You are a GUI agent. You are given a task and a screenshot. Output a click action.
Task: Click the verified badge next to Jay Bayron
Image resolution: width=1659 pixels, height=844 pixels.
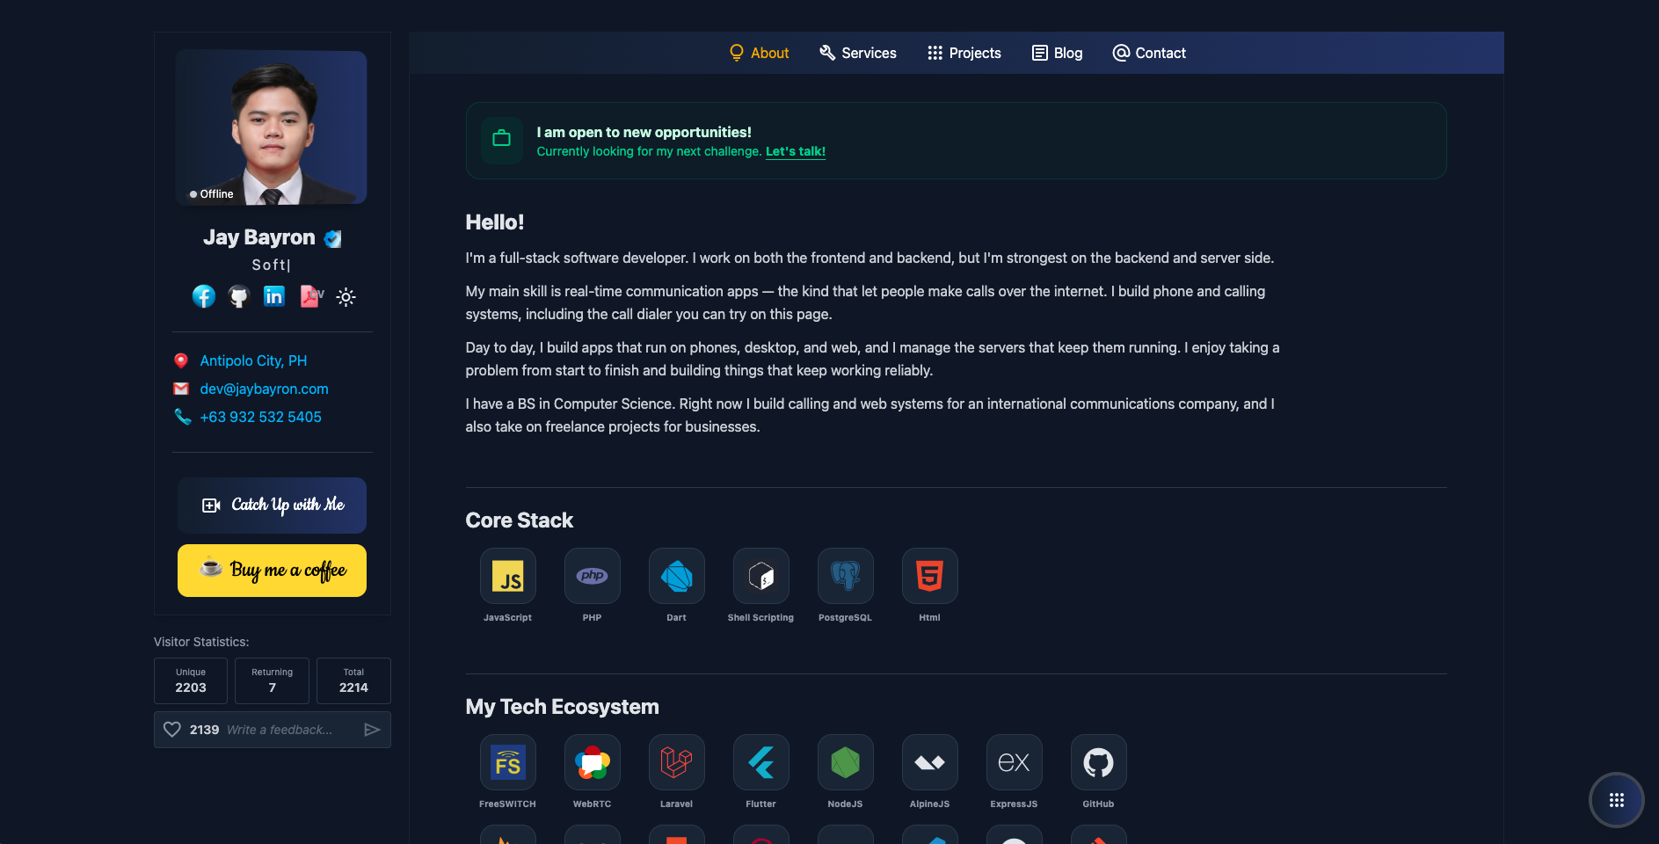pyautogui.click(x=332, y=238)
